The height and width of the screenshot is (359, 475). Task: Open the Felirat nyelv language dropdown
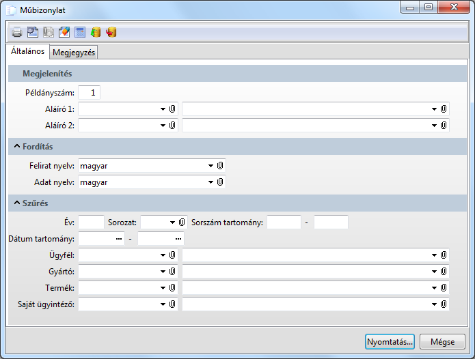[211, 166]
